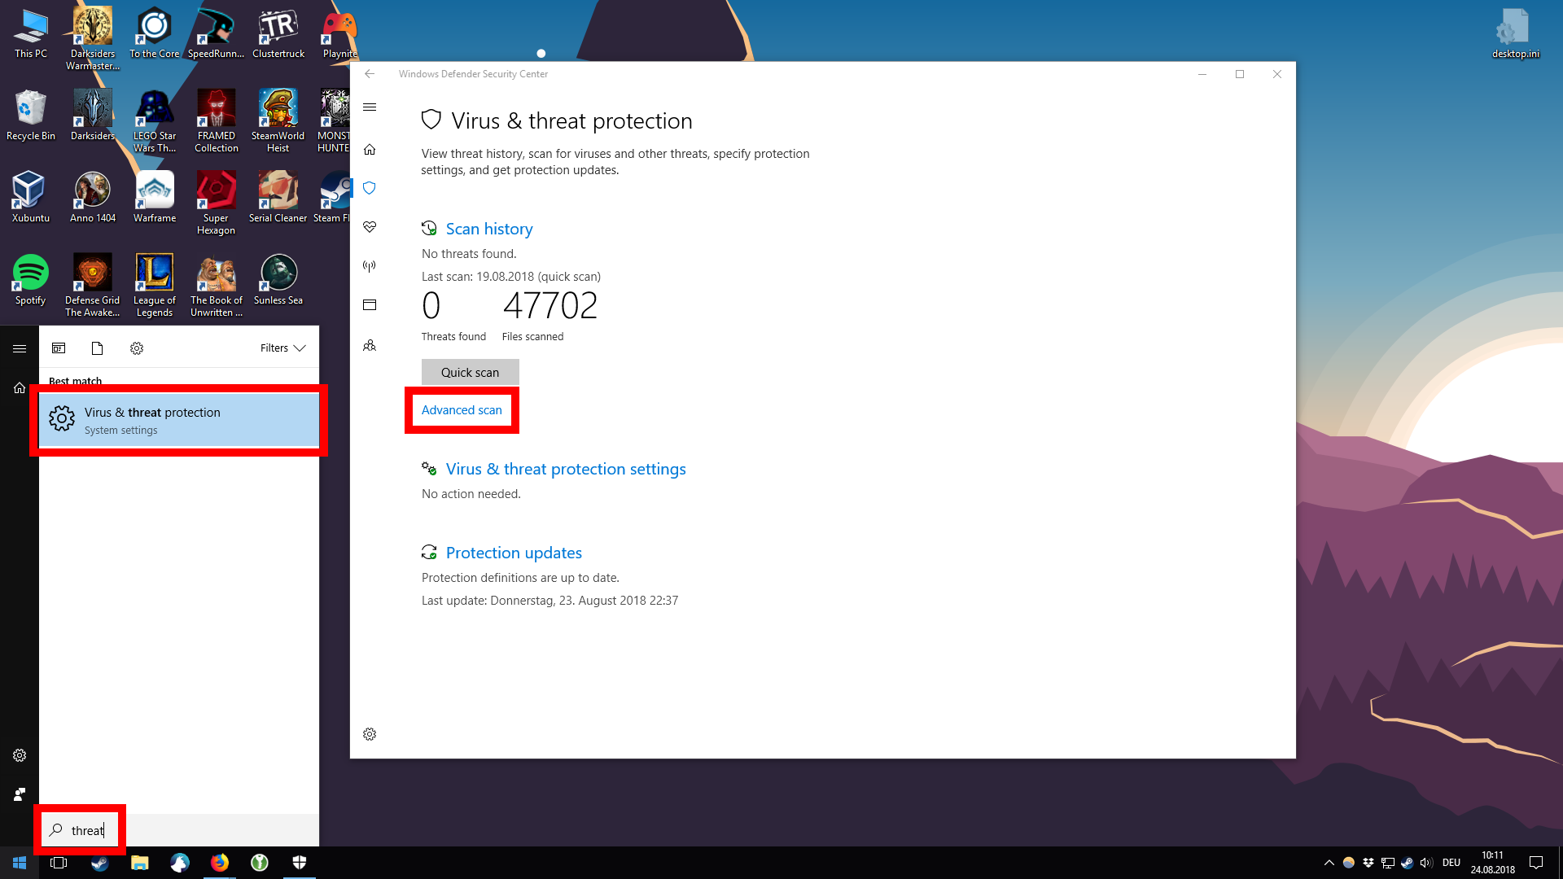Screen dimensions: 1563x879
Task: Open search feedback icon on left rail
Action: click(20, 794)
